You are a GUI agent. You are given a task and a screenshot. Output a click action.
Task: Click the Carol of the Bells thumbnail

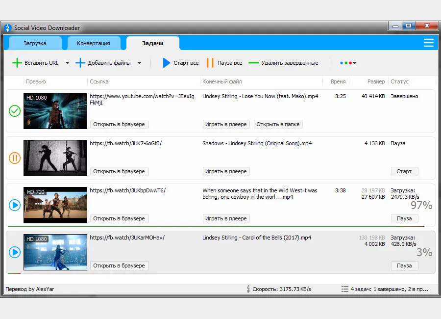click(x=55, y=252)
